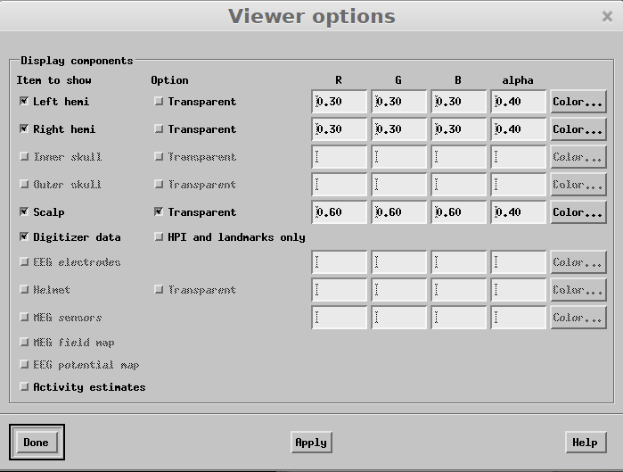Screen dimensions: 623x472
Task: Toggle the Digitizer data checkbox
Action: [24, 237]
